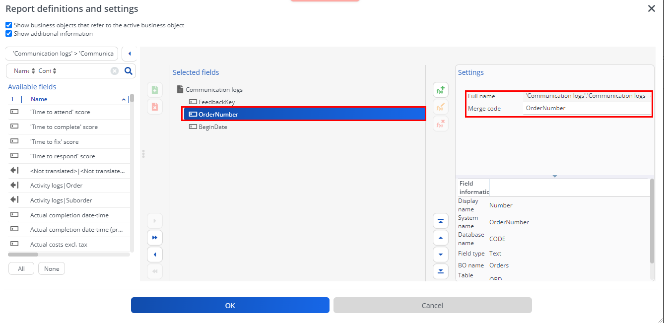Click link icon of Activity logs|Order
The height and width of the screenshot is (323, 664).
tap(14, 186)
